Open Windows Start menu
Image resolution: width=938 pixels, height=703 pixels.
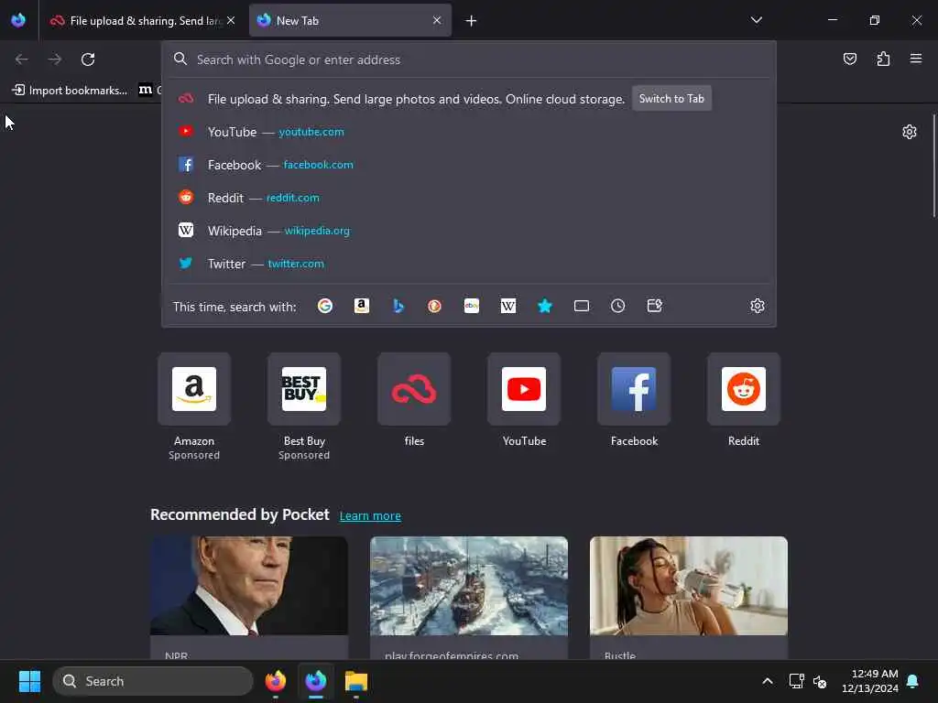(x=29, y=681)
